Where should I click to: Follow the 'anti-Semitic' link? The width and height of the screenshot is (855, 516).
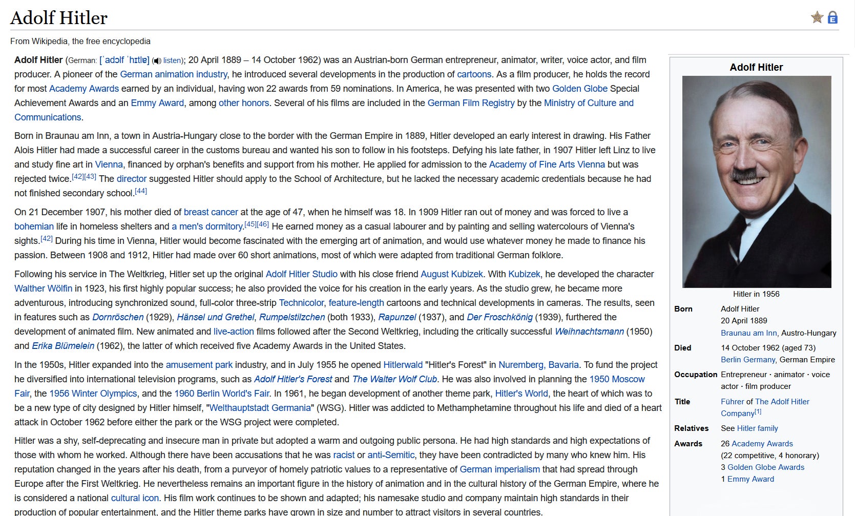(391, 455)
